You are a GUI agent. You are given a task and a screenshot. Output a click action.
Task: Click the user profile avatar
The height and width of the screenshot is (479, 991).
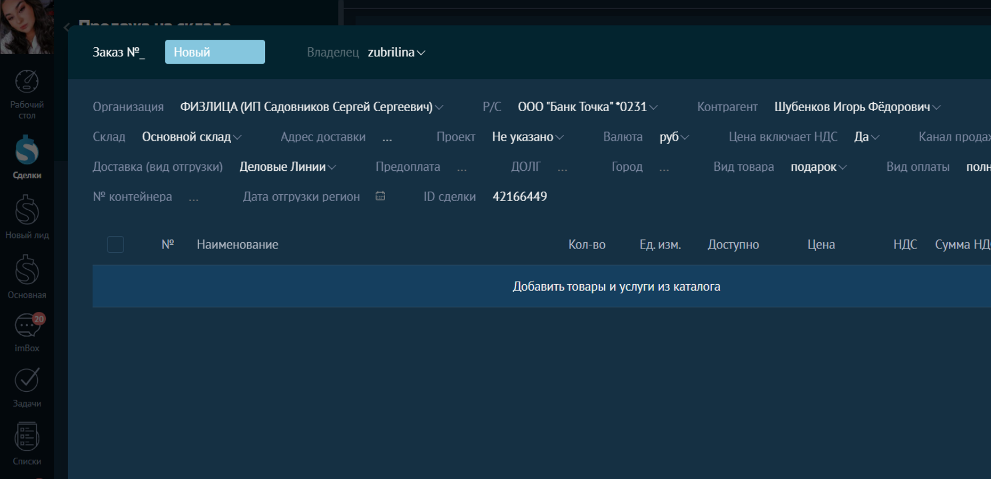(27, 27)
